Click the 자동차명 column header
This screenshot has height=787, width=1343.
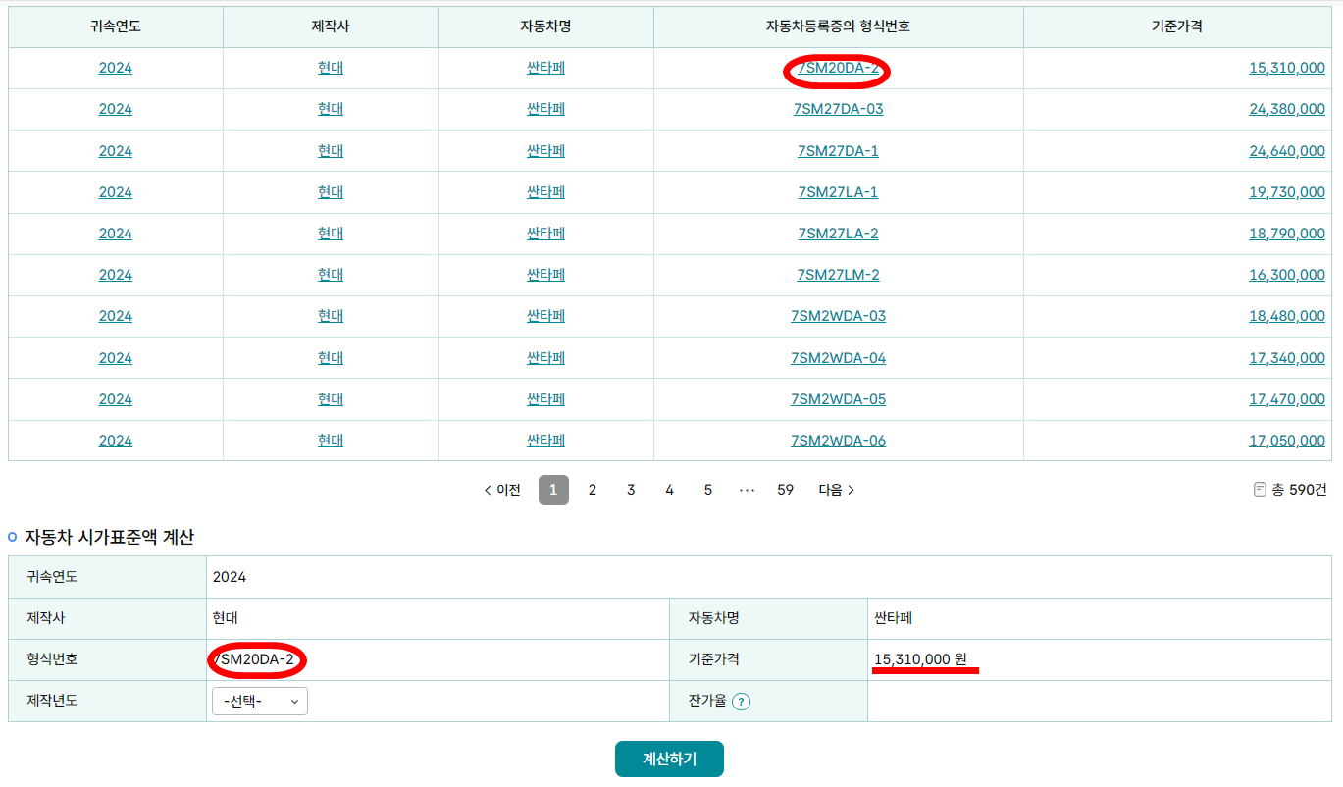tap(545, 26)
